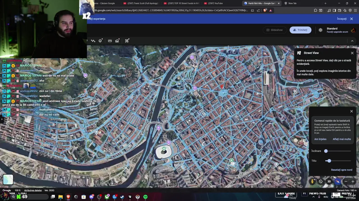
Task: Open browser extensions puzzle icon
Action: pyautogui.click(x=316, y=10)
